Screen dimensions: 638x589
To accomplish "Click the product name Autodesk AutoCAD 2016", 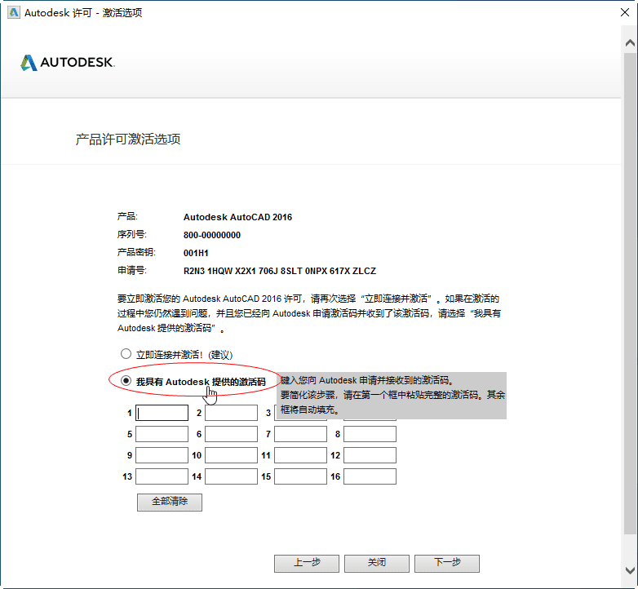I will (237, 217).
